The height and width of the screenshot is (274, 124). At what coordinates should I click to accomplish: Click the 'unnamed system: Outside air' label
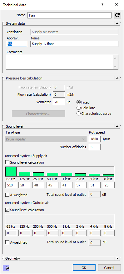coord(27,203)
